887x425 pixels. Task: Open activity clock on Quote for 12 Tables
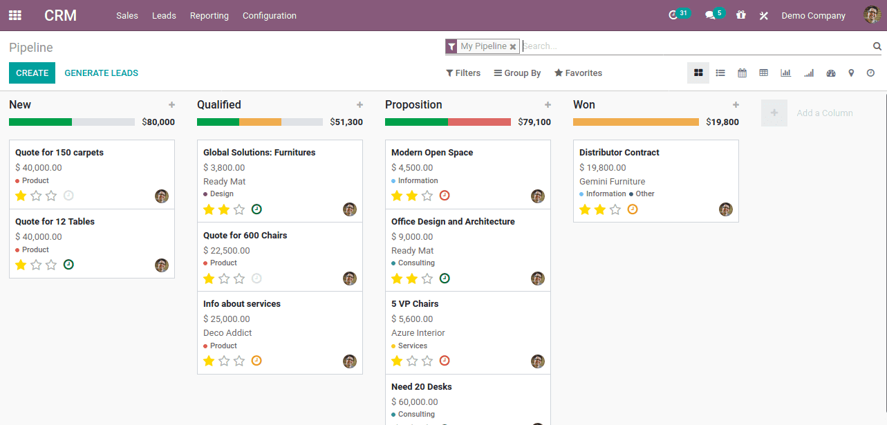pos(68,265)
